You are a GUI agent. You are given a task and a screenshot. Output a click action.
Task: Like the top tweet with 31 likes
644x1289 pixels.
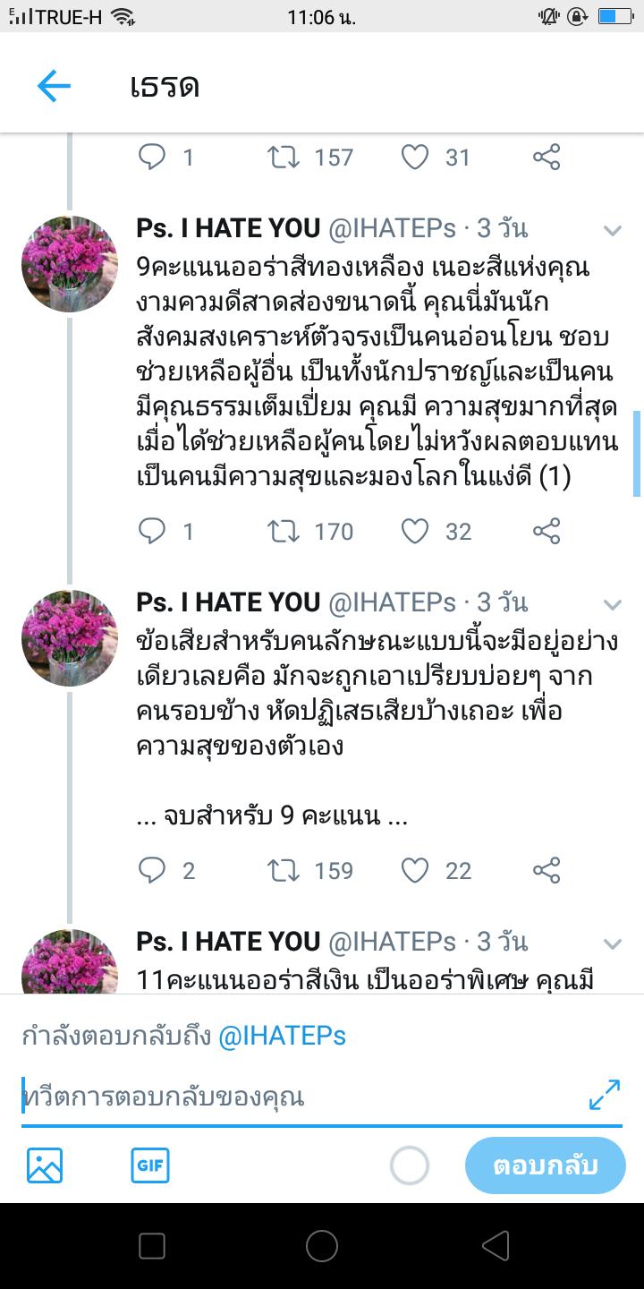pos(415,158)
